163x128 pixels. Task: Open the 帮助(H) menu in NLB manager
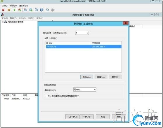tap(40, 18)
